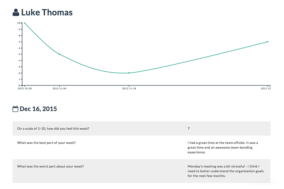Click the y-axis label 10
Viewport: 284px width, 189px height.
coord(19,23)
